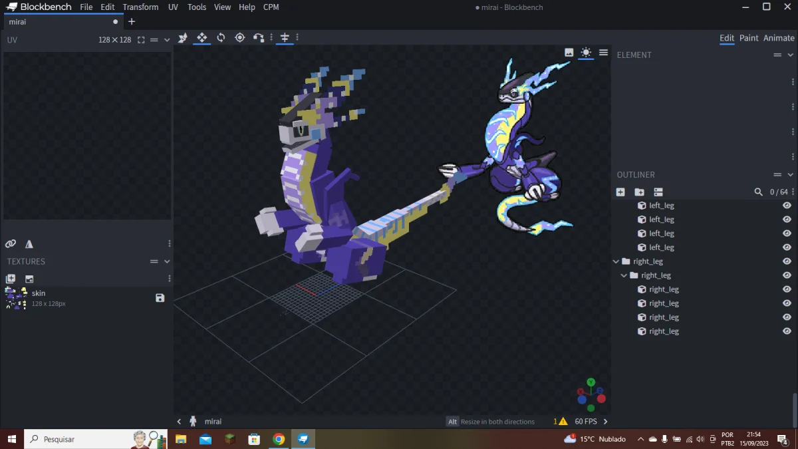Viewport: 798px width, 449px height.
Task: Open Textures toolbar three-dot options
Action: pos(170,279)
